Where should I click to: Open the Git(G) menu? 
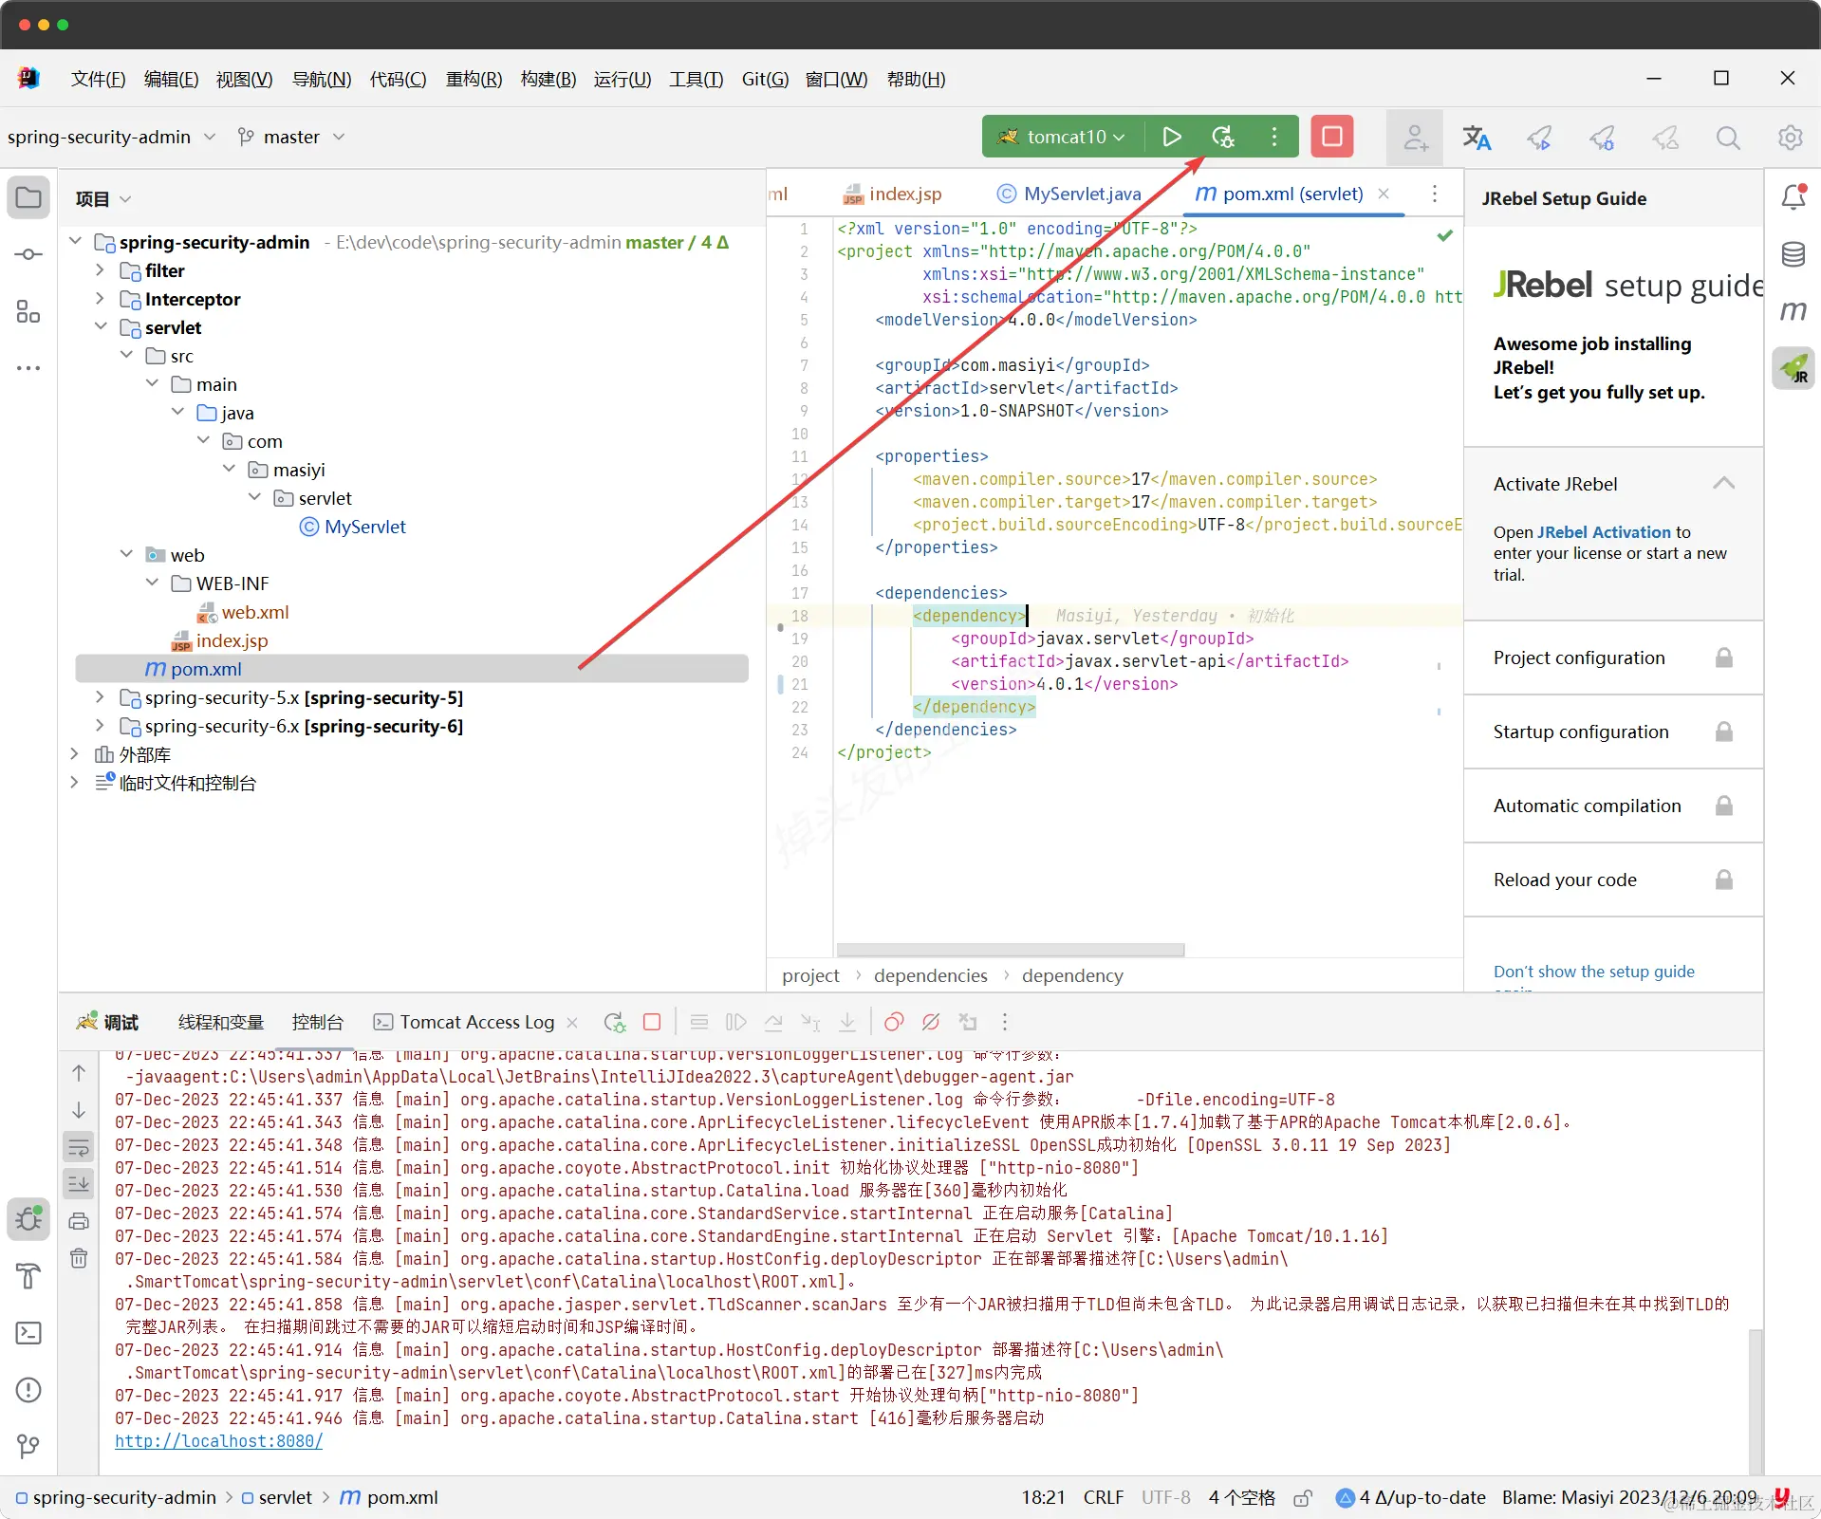[765, 79]
